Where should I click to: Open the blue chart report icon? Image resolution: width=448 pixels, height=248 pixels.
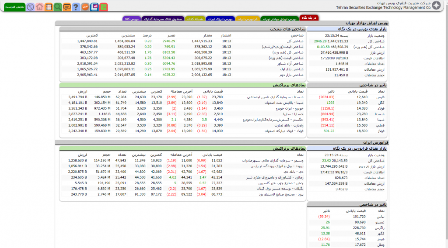(x=94, y=7)
